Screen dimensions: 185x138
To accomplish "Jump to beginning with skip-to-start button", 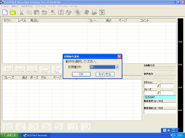I will point(8,127).
